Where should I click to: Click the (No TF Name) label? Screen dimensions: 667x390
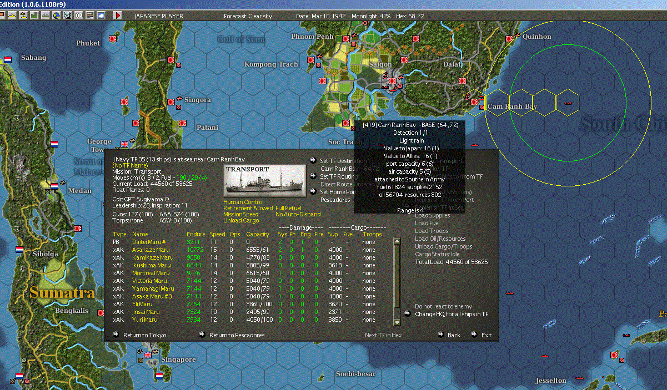(131, 165)
